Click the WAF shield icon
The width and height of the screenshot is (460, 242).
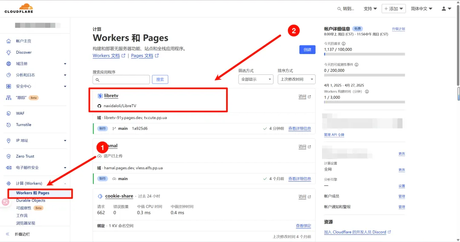[9, 114]
